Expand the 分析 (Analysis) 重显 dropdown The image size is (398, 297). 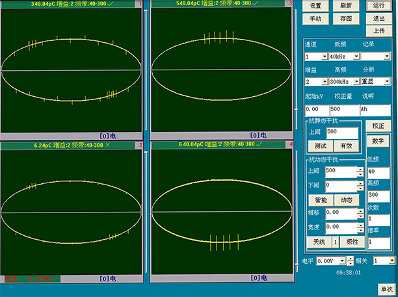pos(386,82)
